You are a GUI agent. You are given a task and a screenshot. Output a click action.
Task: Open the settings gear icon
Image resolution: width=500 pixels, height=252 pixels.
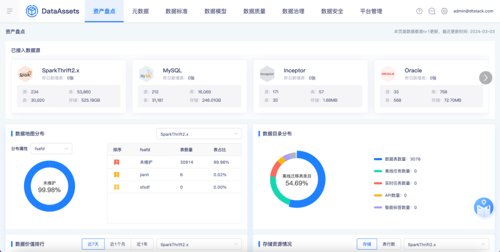point(444,11)
